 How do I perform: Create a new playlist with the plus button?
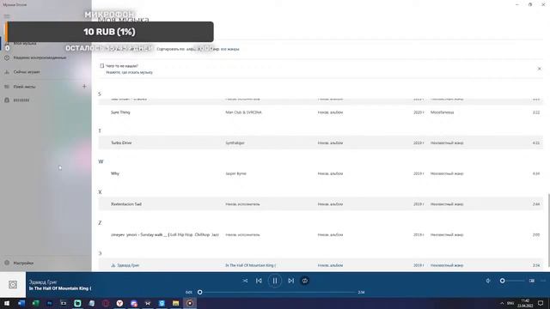point(84,86)
